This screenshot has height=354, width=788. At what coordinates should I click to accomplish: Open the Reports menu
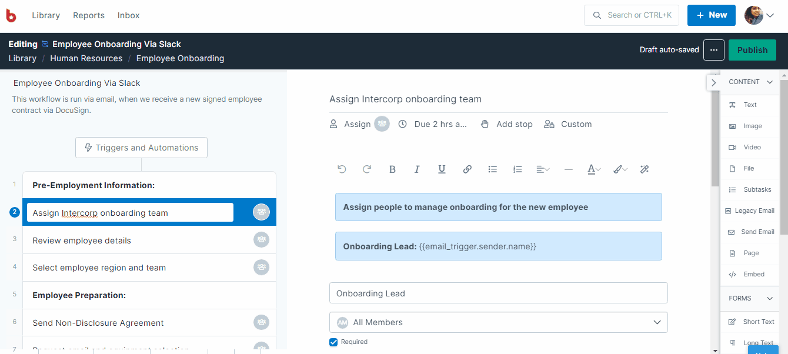pos(89,15)
